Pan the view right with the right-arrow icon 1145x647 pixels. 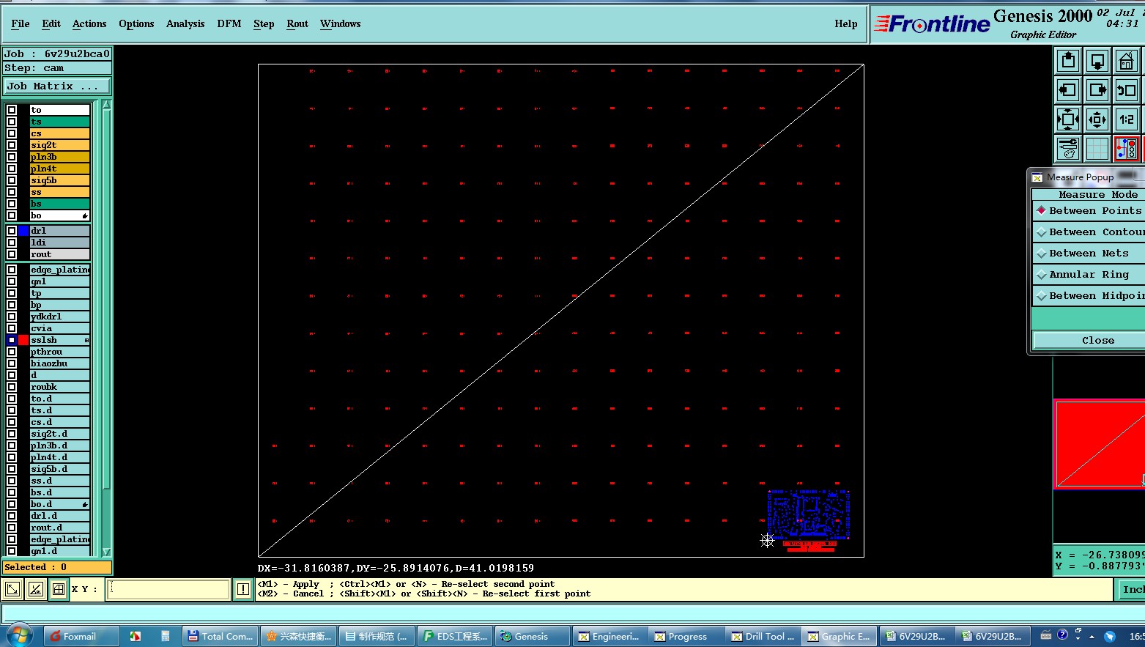(1097, 90)
